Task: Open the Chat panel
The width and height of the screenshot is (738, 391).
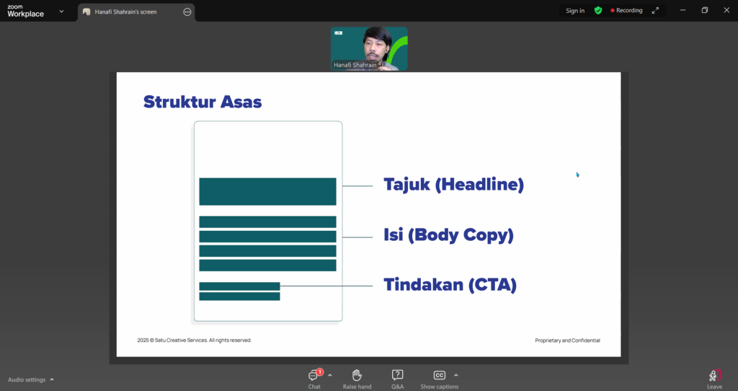Action: [x=314, y=379]
